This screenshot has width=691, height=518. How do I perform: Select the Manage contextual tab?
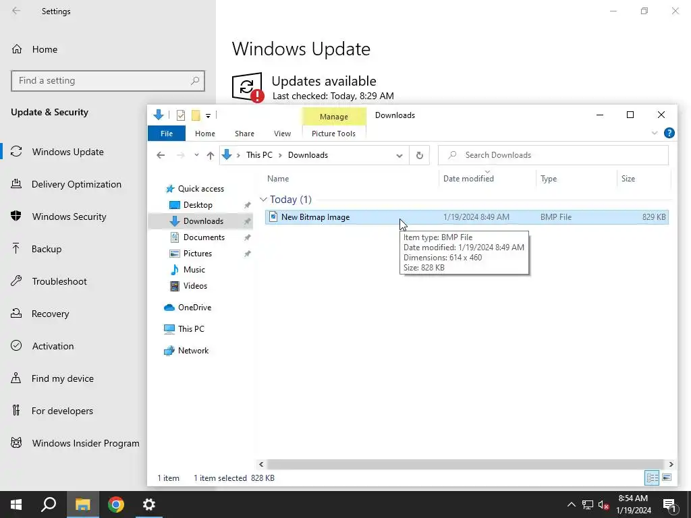point(334,116)
